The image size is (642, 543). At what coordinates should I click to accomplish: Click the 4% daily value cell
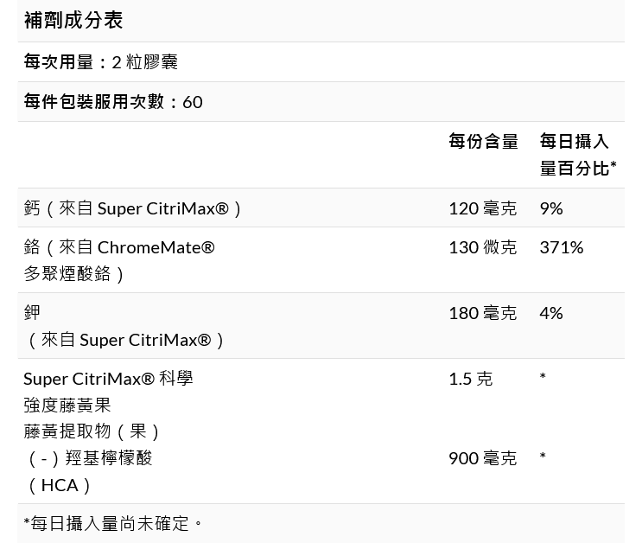(551, 313)
